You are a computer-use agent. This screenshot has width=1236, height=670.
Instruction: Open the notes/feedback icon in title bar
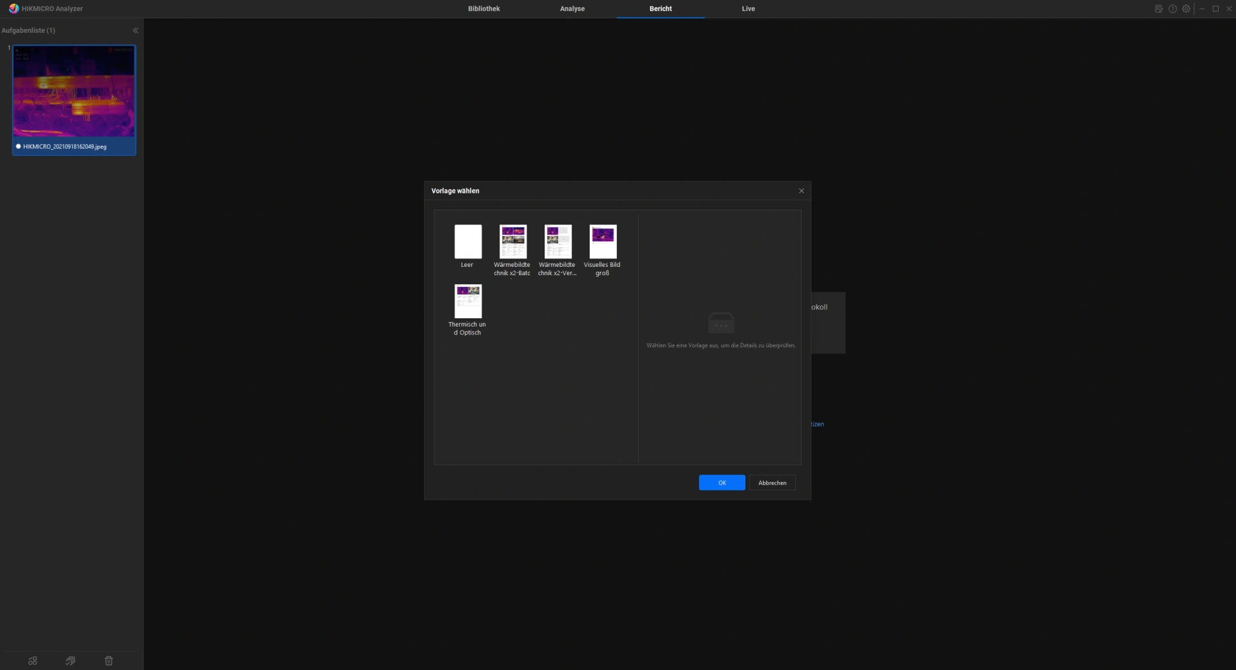(1158, 9)
